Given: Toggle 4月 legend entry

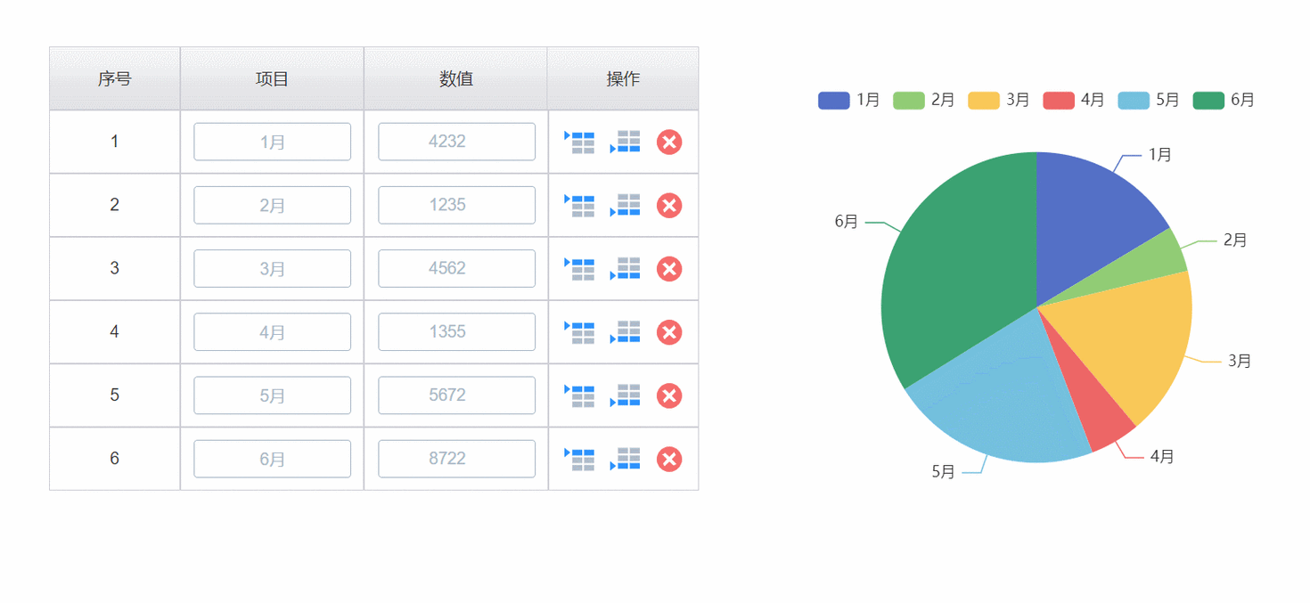Looking at the screenshot, I should click(1074, 100).
